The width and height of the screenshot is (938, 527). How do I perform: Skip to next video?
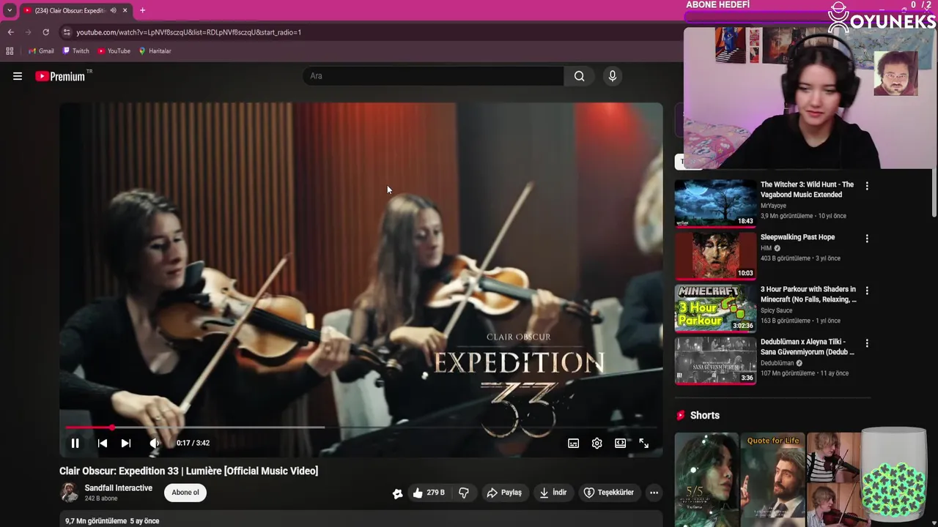point(126,443)
